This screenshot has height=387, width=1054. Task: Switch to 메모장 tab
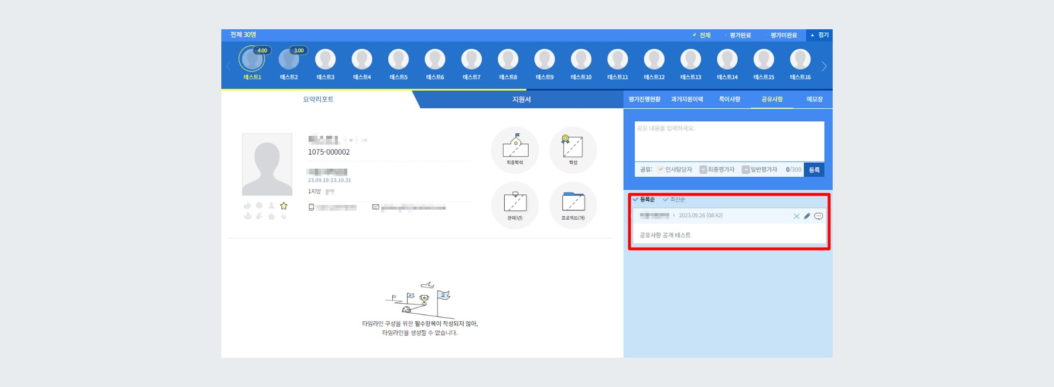pos(815,100)
